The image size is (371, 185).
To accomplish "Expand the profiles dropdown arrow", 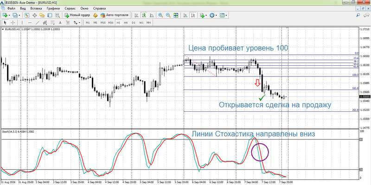I will coord(19,15).
